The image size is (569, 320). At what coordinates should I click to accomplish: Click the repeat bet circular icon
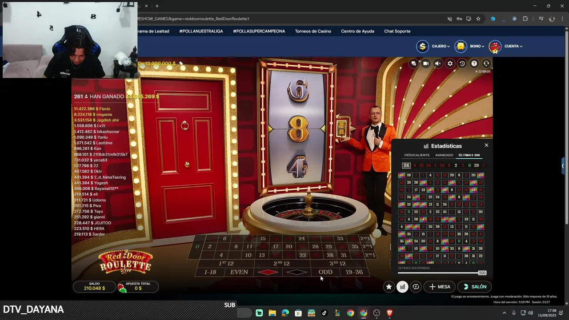pyautogui.click(x=416, y=287)
